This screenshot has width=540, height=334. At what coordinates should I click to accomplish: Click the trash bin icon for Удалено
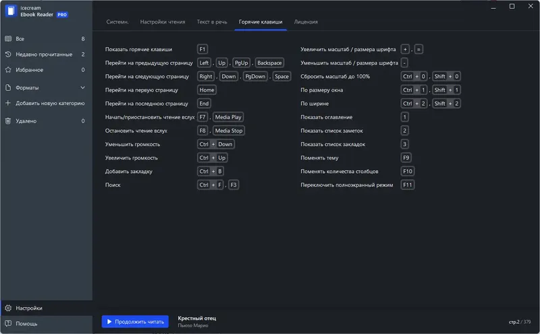[x=8, y=121]
